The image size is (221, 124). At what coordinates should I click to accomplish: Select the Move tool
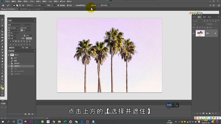(2, 20)
